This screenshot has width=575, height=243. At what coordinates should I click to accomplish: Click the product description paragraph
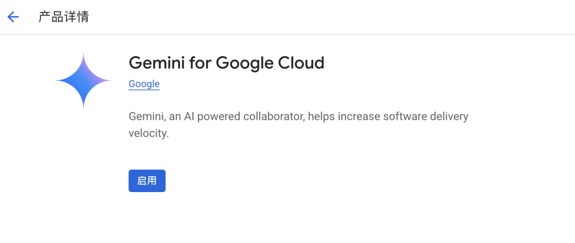(299, 125)
